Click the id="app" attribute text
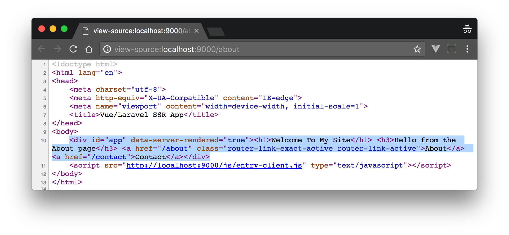The height and width of the screenshot is (235, 509). point(109,140)
